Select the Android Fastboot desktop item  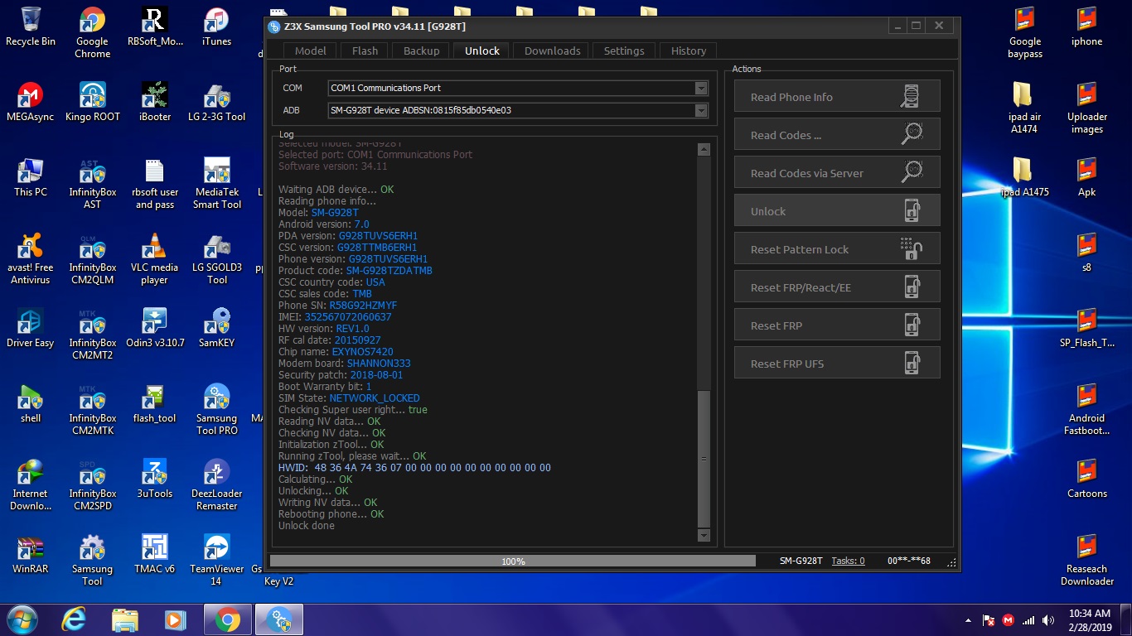[x=1086, y=410]
